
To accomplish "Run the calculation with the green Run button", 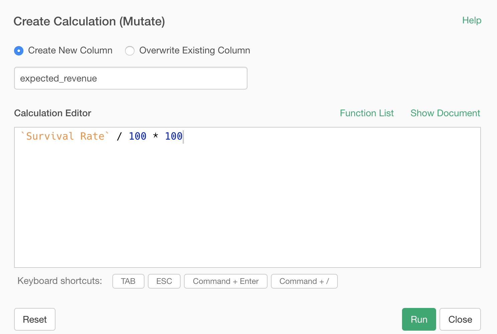I will tap(419, 319).
